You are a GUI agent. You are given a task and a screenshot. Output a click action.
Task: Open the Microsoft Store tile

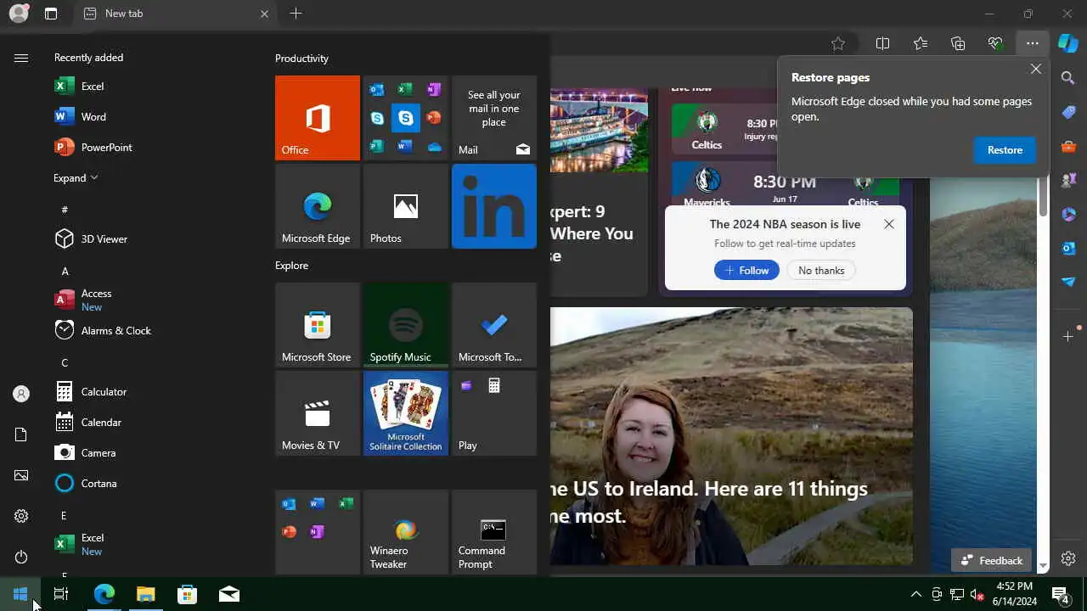pos(318,325)
